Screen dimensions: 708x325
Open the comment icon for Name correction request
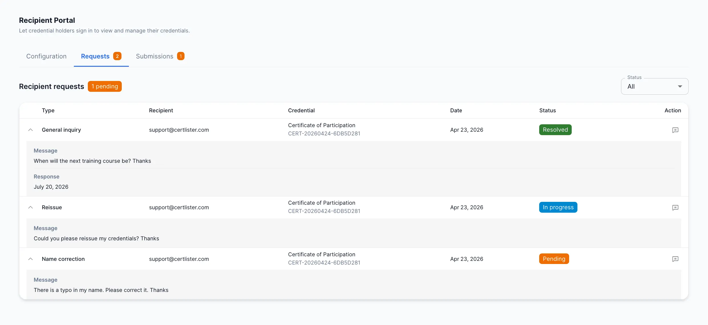click(x=675, y=259)
